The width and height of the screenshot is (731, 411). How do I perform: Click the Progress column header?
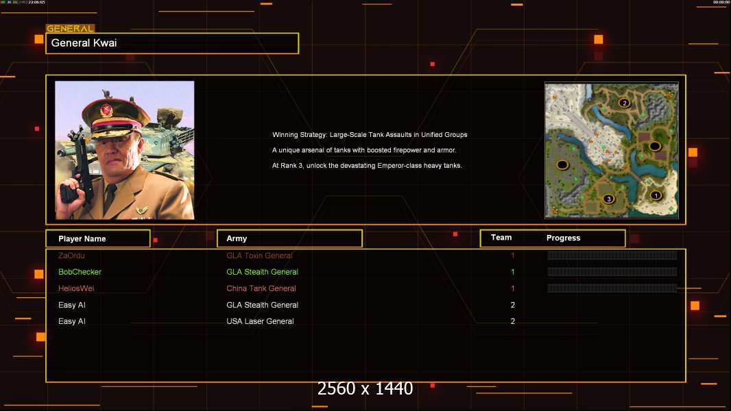pos(563,238)
